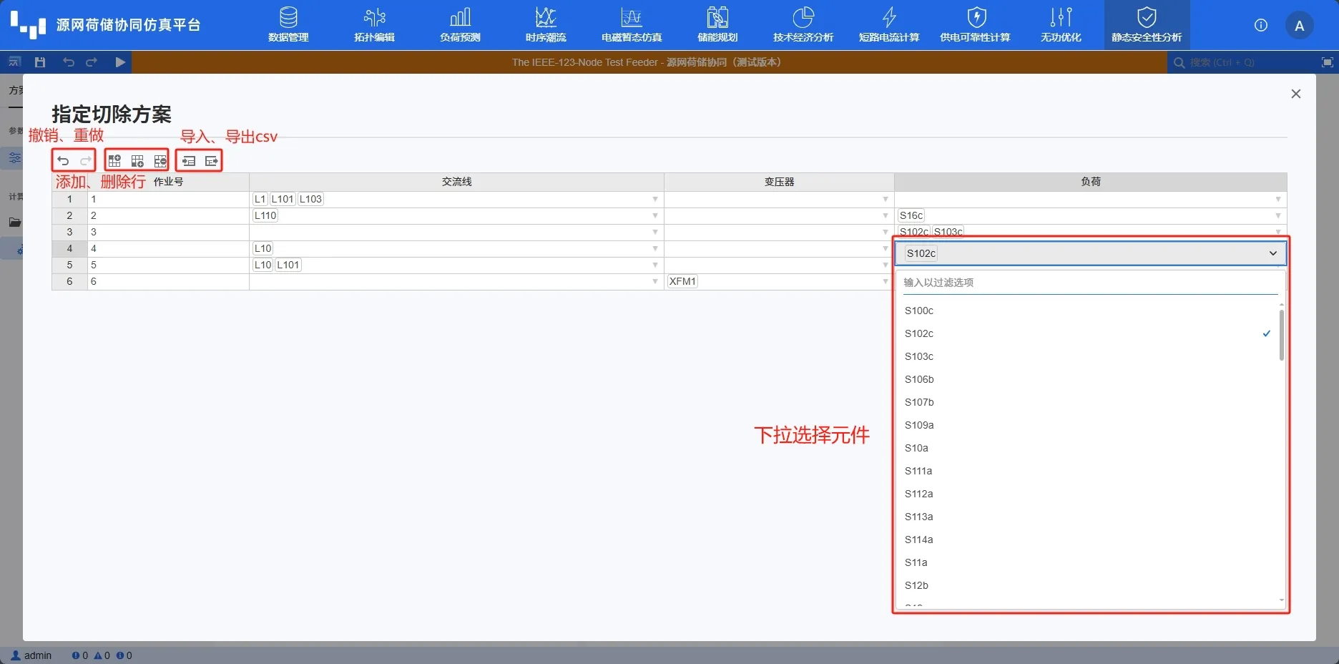Open the 时序潮流 module
The image size is (1339, 664).
(x=546, y=25)
